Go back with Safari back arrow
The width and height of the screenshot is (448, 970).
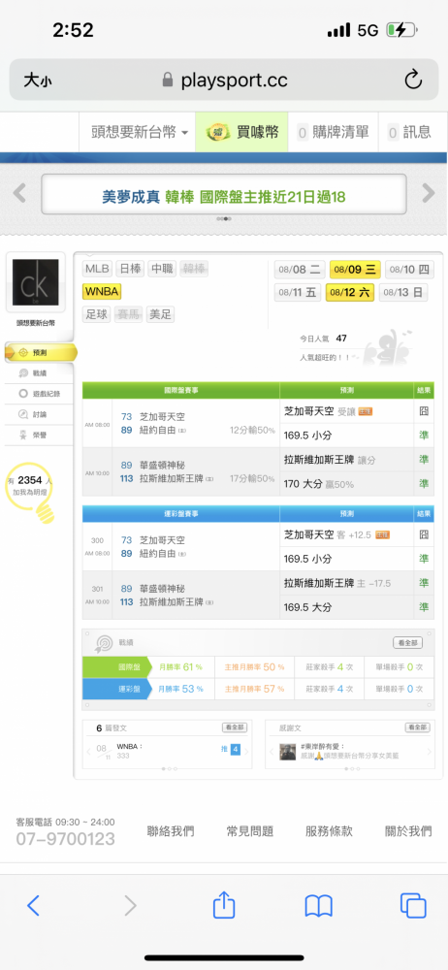(x=33, y=906)
